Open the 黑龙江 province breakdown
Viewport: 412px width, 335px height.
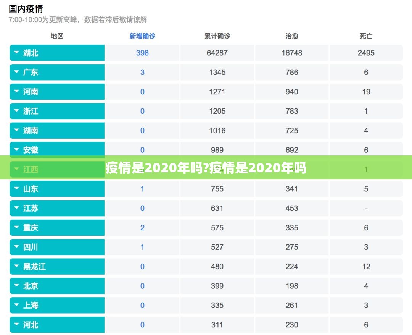[16, 267]
